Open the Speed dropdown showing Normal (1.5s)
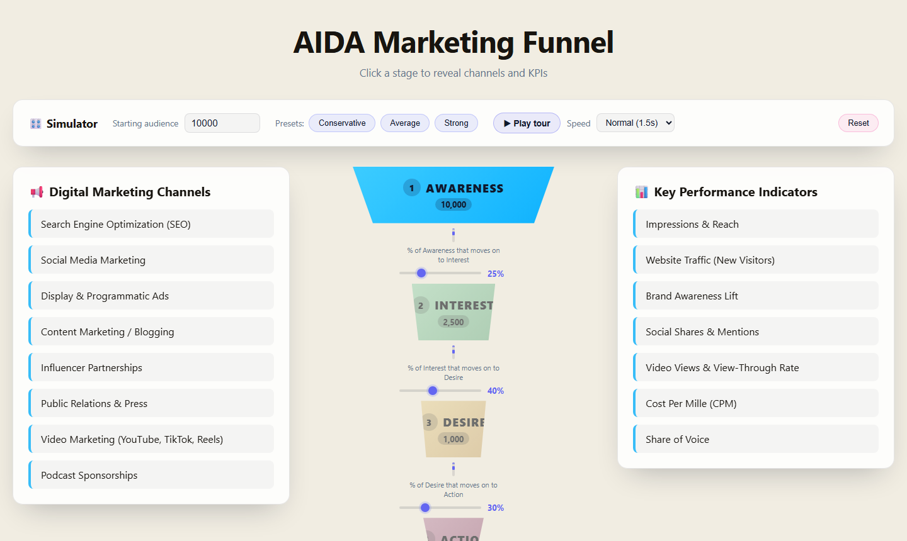The image size is (907, 541). [x=636, y=123]
